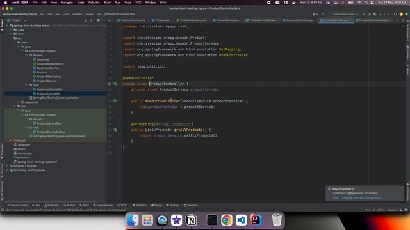The image size is (410, 230).
Task: Open Search Everywhere magnifier icon
Action: [x=396, y=14]
